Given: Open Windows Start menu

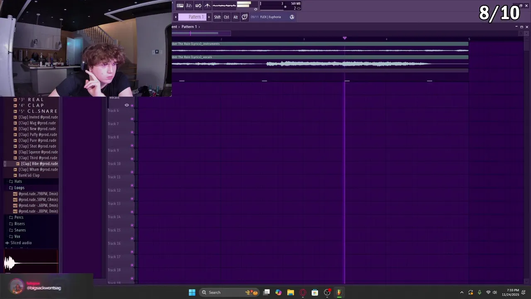Looking at the screenshot, I should (x=192, y=292).
